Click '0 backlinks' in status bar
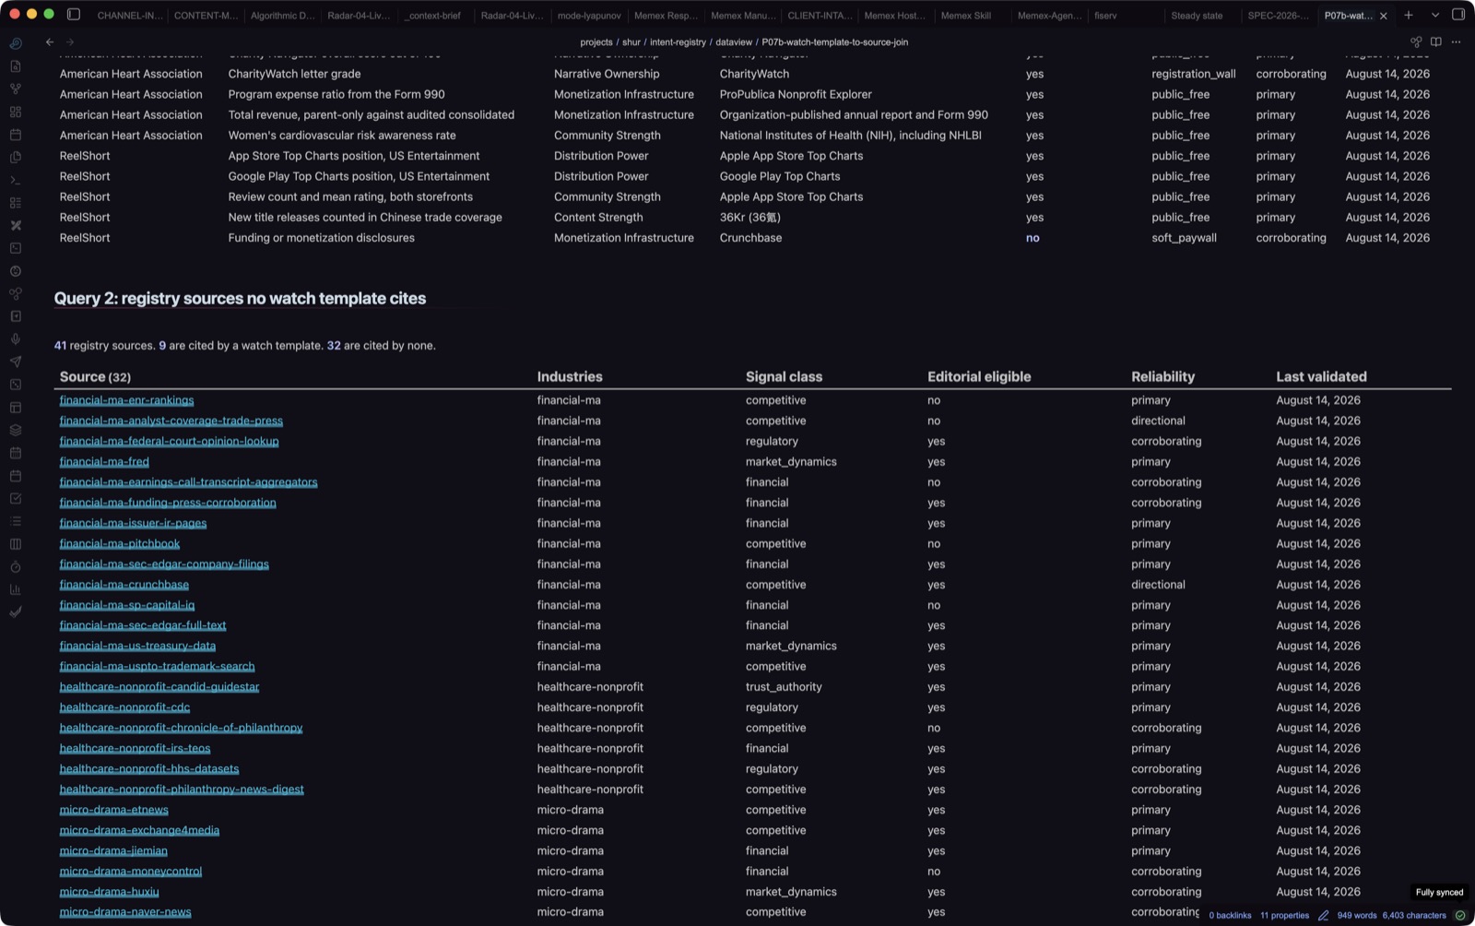The height and width of the screenshot is (926, 1475). point(1230,916)
